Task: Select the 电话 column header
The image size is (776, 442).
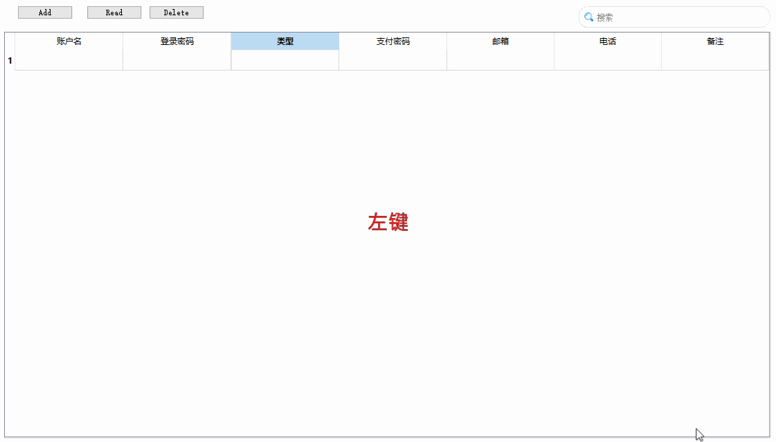Action: 608,41
